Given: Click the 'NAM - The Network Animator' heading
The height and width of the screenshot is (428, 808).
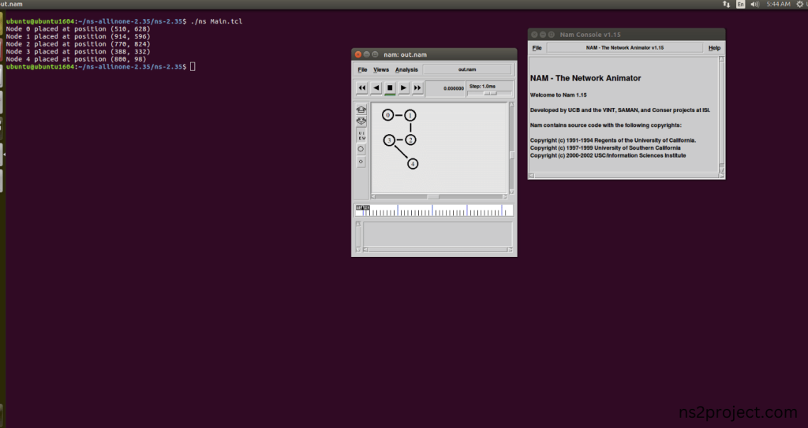Looking at the screenshot, I should (585, 78).
